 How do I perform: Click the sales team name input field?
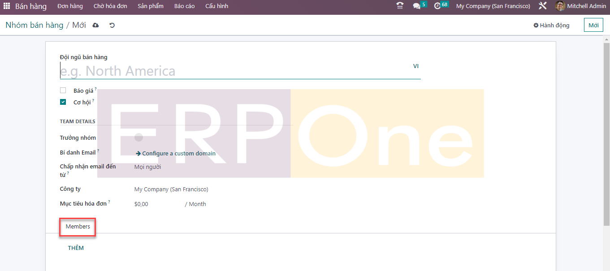tap(233, 71)
